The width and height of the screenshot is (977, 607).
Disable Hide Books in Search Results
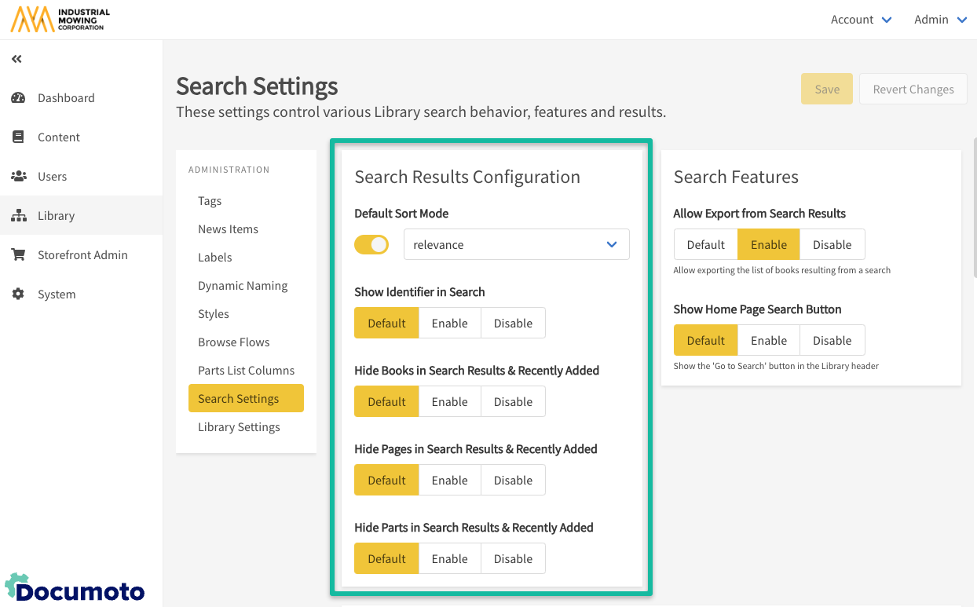tap(513, 402)
